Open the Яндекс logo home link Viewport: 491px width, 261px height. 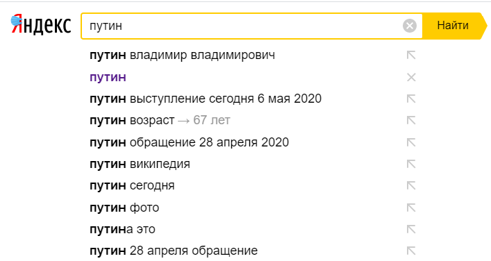tap(41, 25)
